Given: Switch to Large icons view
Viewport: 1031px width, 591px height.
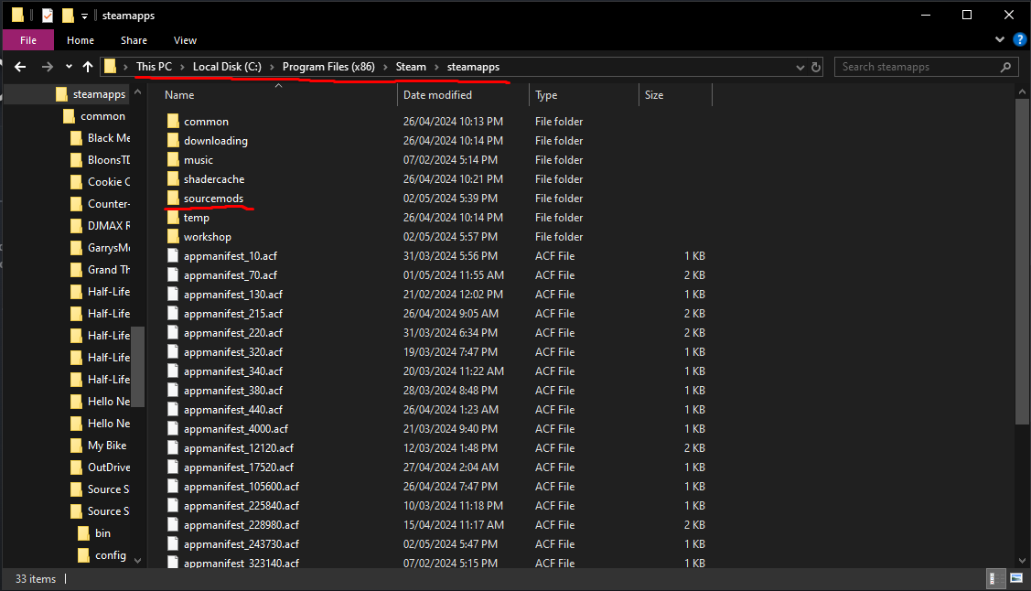Looking at the screenshot, I should pyautogui.click(x=1015, y=578).
